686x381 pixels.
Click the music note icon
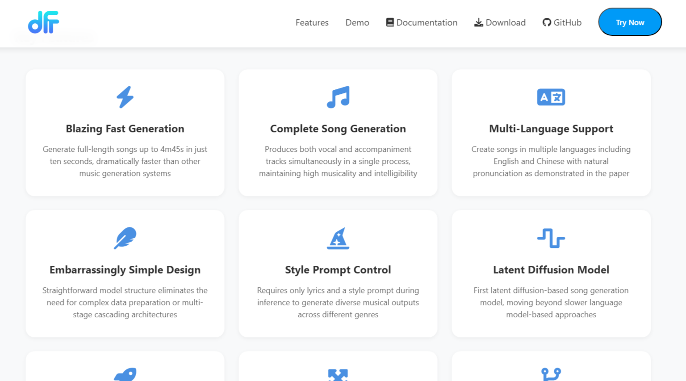pyautogui.click(x=338, y=97)
